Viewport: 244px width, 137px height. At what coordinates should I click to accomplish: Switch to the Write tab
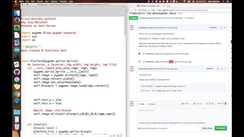pyautogui.click(x=142, y=104)
